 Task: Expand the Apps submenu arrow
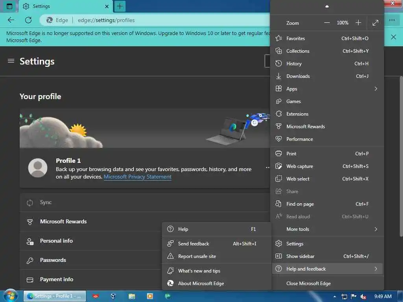tap(376, 88)
